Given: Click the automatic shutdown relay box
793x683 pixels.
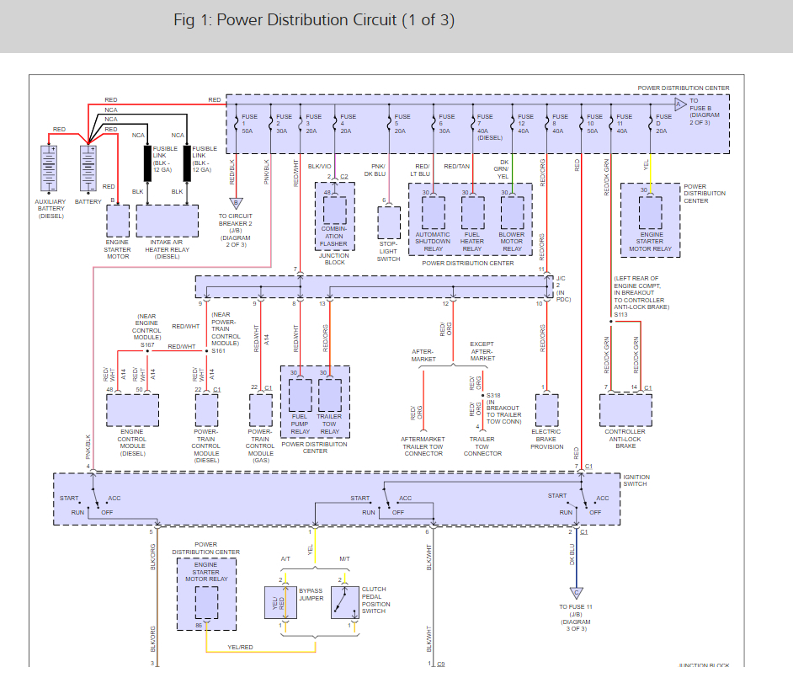Looking at the screenshot, I should coord(434,212).
